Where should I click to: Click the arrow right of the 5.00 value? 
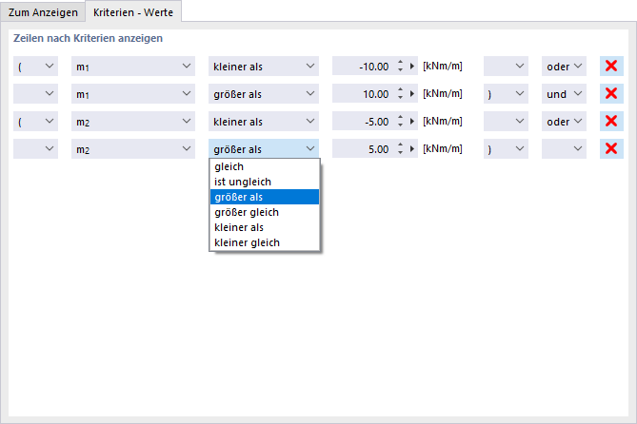(x=413, y=149)
